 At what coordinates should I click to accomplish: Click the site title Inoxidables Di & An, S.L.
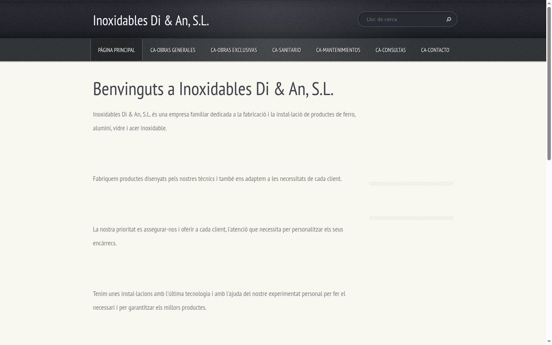click(x=151, y=20)
